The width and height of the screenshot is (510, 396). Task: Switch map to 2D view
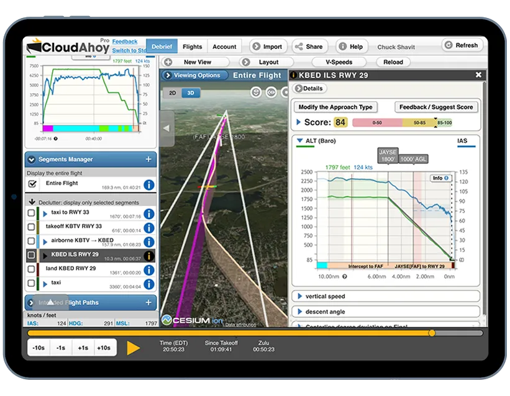coord(173,93)
